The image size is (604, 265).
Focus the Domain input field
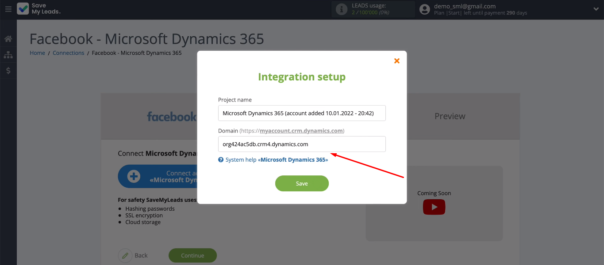[302, 144]
